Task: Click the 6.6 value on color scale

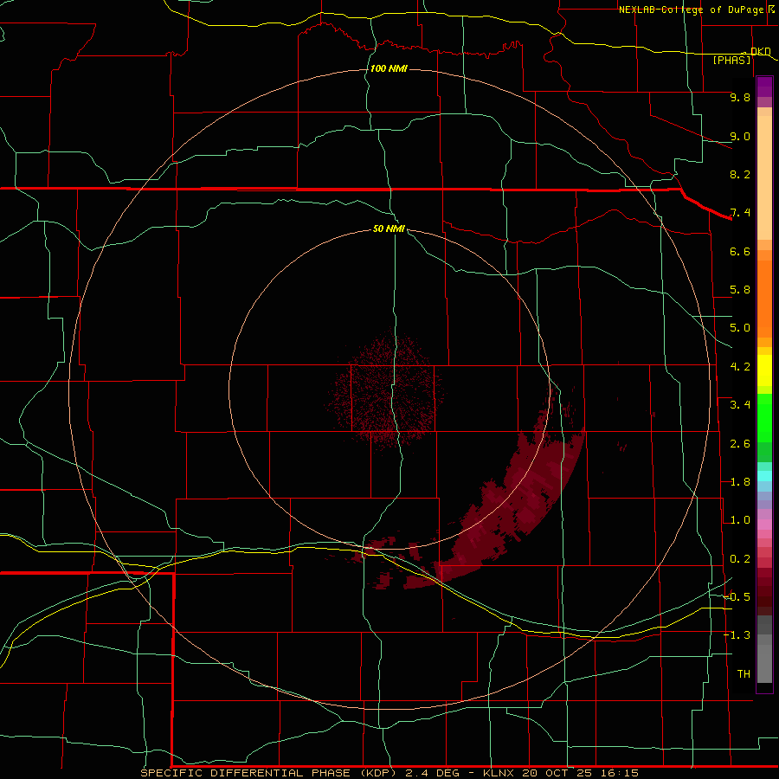Action: click(740, 251)
